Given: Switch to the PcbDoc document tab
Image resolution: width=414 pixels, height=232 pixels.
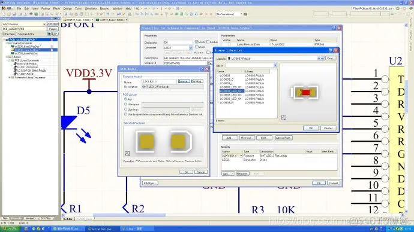Looking at the screenshot, I should pyautogui.click(x=112, y=20).
